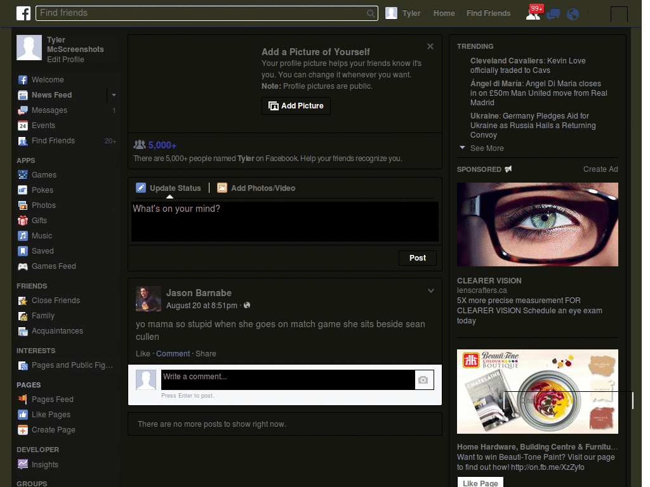Click the Add Picture button
This screenshot has width=650, height=487.
click(296, 106)
